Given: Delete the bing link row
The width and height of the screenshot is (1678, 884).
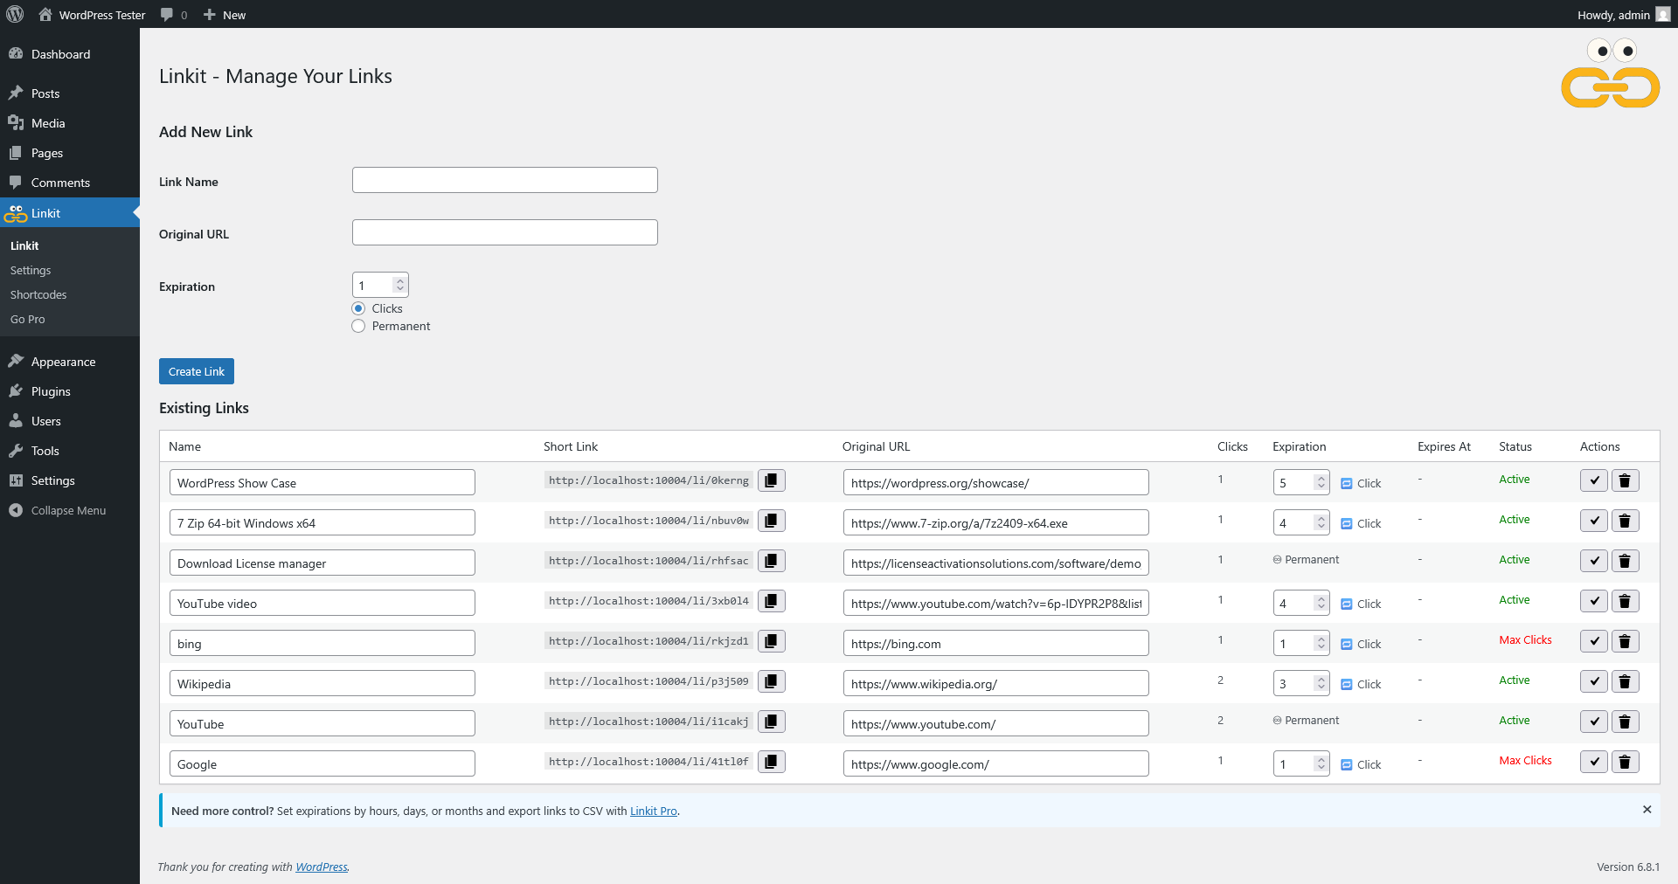Looking at the screenshot, I should coord(1625,642).
